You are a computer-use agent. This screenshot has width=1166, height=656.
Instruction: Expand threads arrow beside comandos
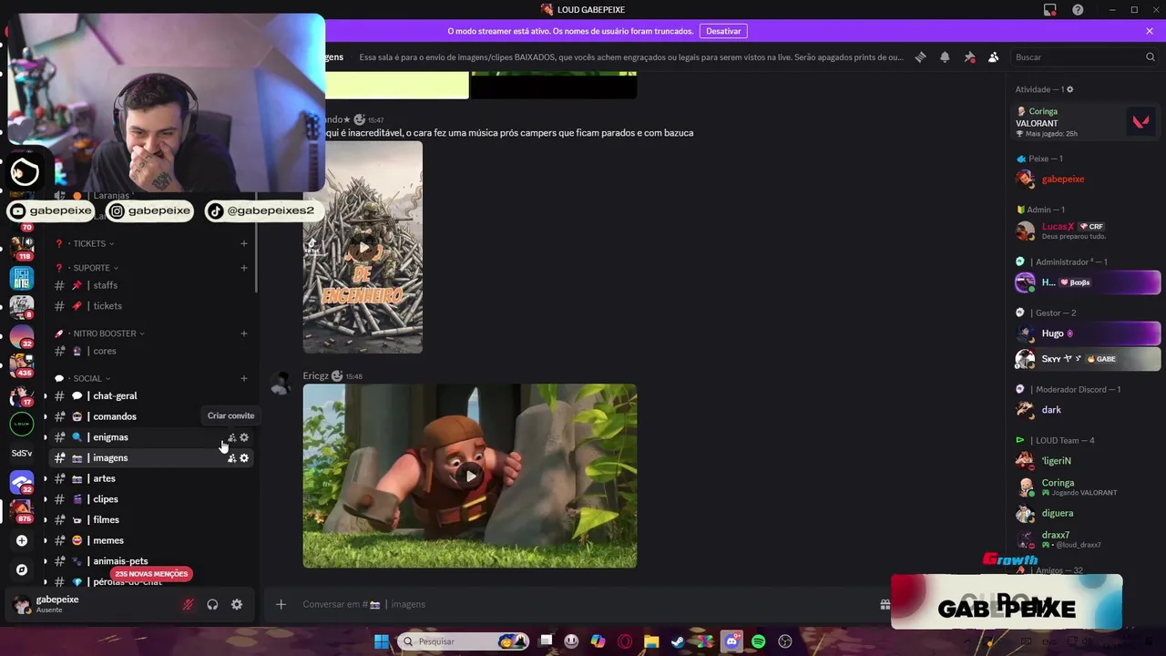click(x=46, y=416)
